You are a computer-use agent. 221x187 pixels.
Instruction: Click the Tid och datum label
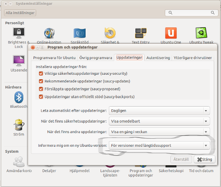(201, 171)
